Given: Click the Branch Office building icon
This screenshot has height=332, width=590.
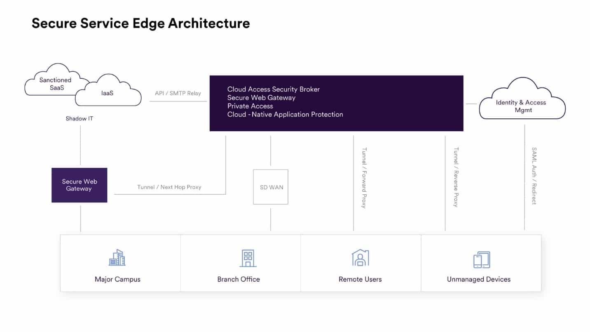Looking at the screenshot, I should pos(248,258).
